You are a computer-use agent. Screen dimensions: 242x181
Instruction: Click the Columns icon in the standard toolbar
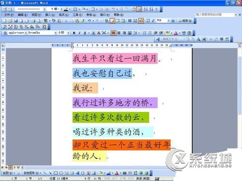pos(130,21)
